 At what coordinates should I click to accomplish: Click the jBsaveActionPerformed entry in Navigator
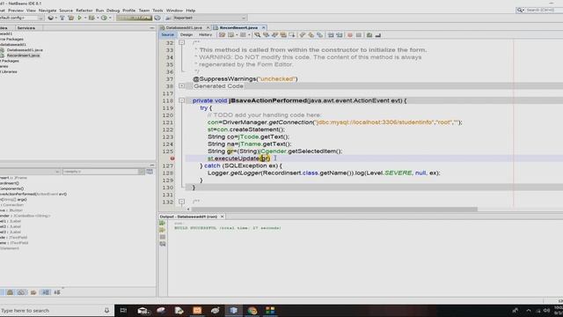coord(33,194)
